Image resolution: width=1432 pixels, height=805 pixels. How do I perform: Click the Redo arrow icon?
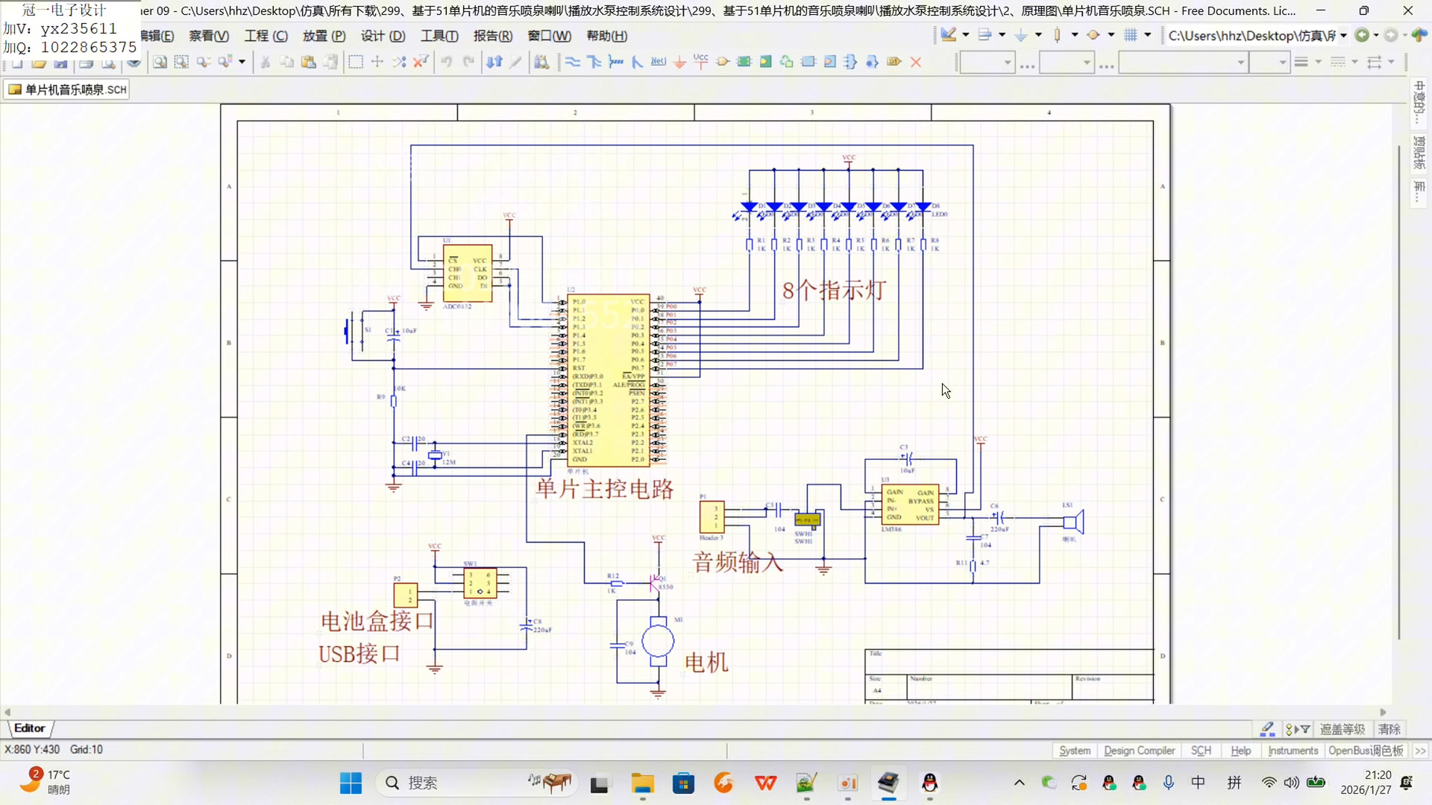pyautogui.click(x=468, y=62)
